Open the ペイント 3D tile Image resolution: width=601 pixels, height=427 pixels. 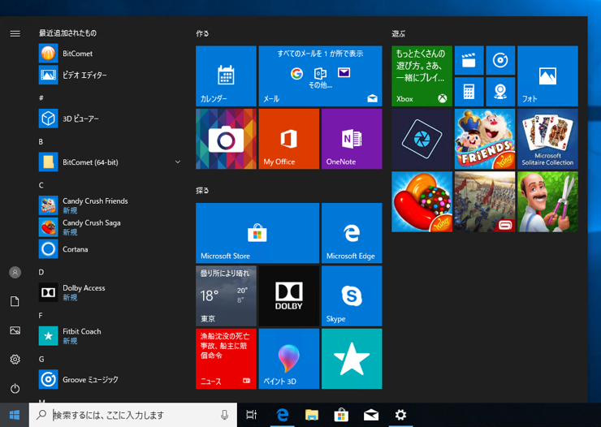(x=289, y=359)
